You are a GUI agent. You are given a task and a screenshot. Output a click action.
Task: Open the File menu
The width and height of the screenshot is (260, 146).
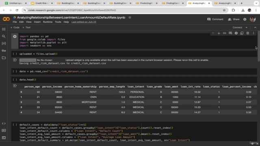pyautogui.click(x=15, y=22)
